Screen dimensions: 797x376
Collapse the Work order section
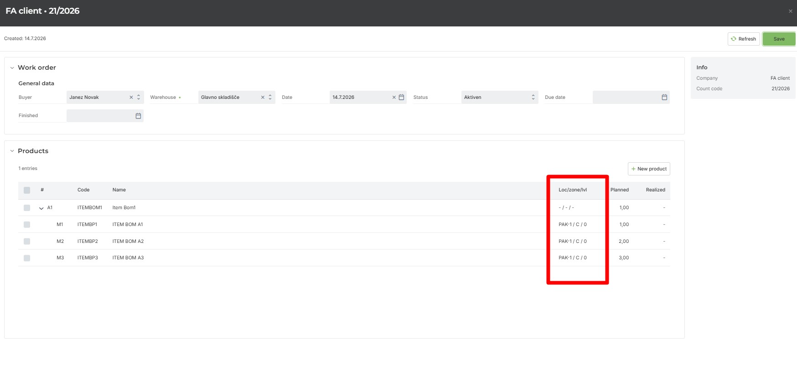(x=12, y=68)
